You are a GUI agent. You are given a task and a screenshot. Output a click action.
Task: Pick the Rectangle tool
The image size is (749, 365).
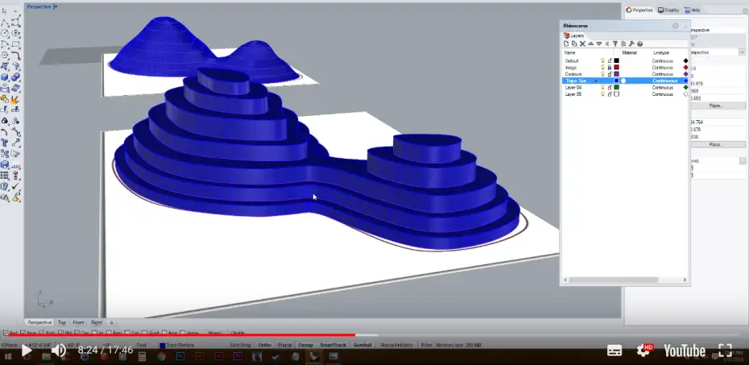point(16,44)
